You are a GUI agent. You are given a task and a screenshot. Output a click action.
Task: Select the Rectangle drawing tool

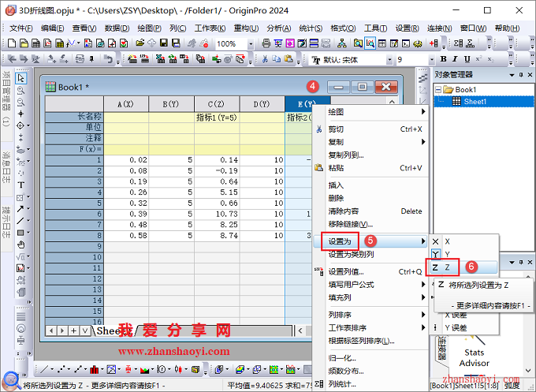pyautogui.click(x=20, y=233)
